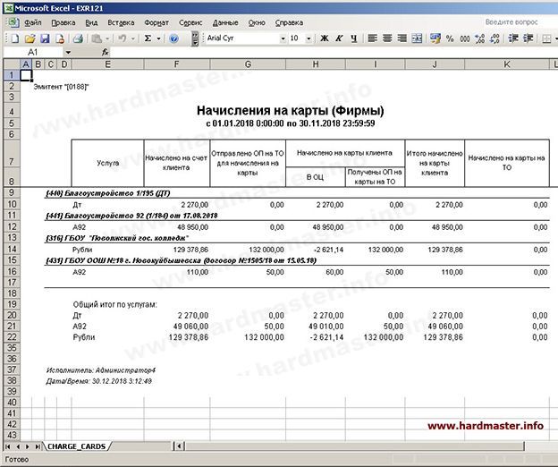Open the Данные menu

point(225,21)
